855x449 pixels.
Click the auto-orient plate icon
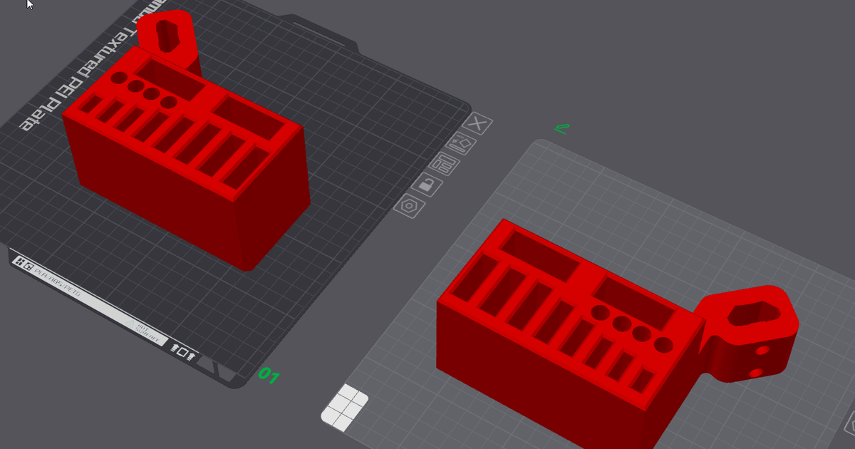461,145
